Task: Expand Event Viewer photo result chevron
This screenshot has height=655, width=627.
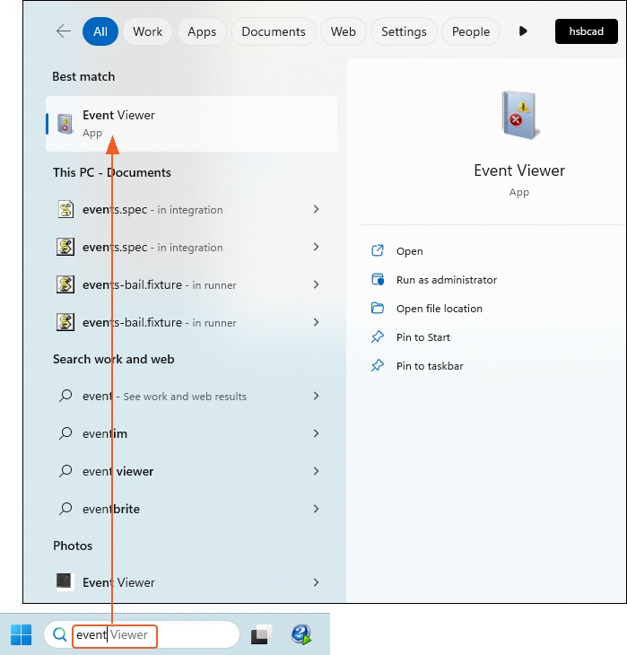Action: tap(317, 582)
